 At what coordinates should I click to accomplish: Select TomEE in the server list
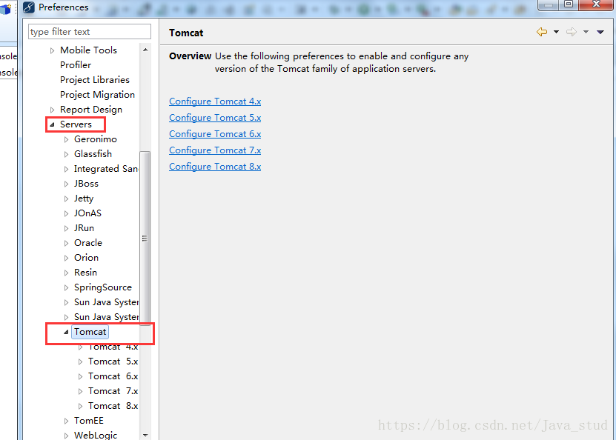(89, 421)
